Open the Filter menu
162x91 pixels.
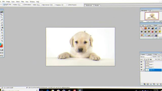tap(23, 2)
